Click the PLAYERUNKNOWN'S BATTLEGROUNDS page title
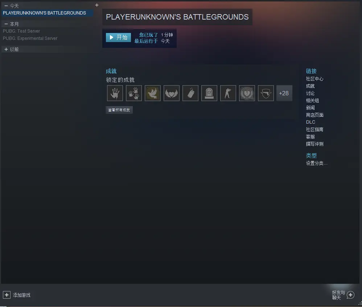This screenshot has width=362, height=307. (x=177, y=17)
